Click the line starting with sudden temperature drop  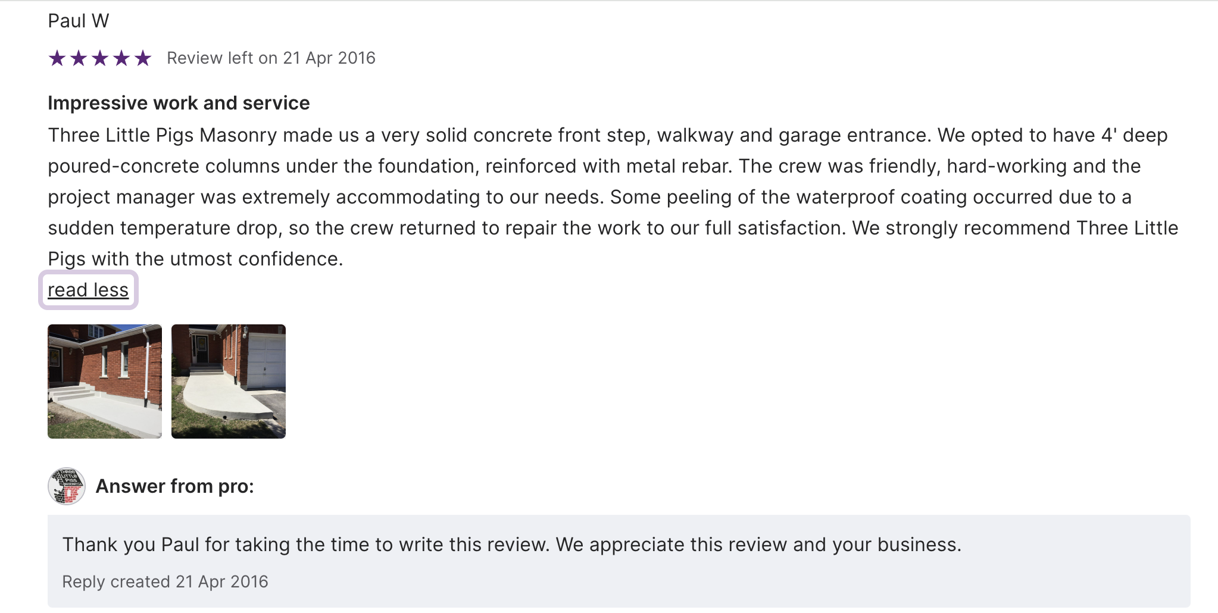coord(613,228)
